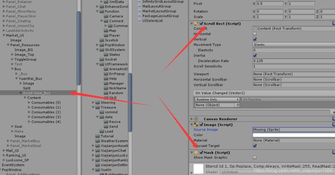The width and height of the screenshot is (335, 175).
Task: Enable the Horizontal scroll checkbox
Action: tap(255, 34)
